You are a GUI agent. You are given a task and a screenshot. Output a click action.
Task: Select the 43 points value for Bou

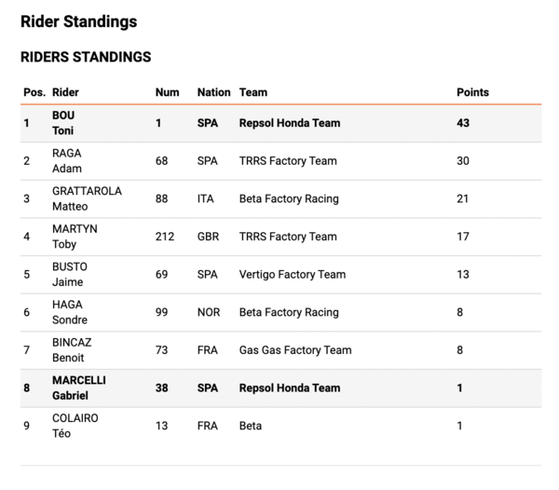[463, 123]
